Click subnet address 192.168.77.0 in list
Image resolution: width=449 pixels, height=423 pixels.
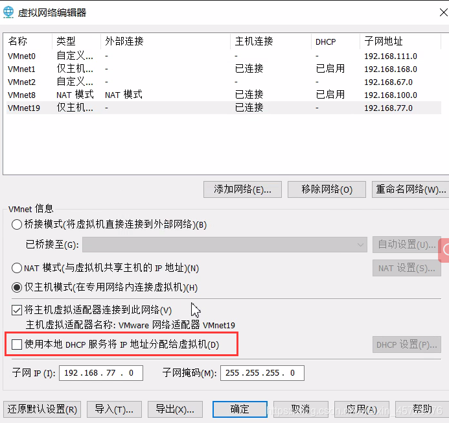(388, 108)
